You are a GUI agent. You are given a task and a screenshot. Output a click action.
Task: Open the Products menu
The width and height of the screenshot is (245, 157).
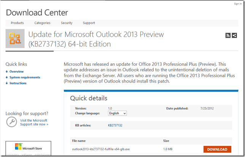(x=17, y=23)
